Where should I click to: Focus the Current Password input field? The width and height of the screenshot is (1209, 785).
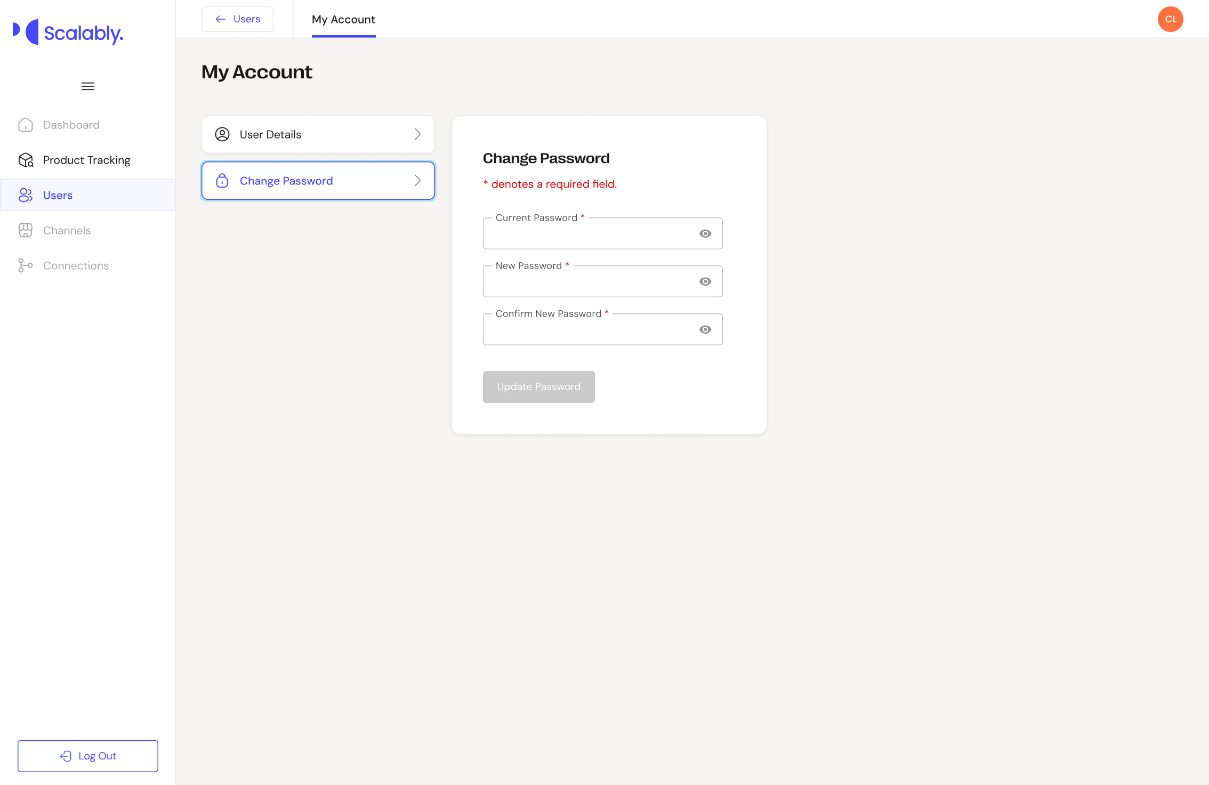click(x=586, y=234)
